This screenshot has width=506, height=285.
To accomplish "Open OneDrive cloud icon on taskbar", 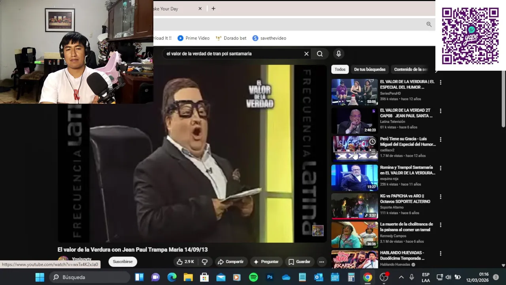I will point(286,277).
